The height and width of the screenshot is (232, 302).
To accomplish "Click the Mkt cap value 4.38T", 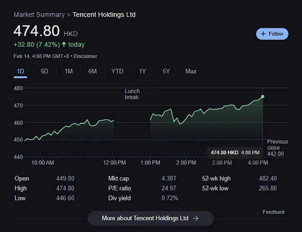I will (x=169, y=178).
